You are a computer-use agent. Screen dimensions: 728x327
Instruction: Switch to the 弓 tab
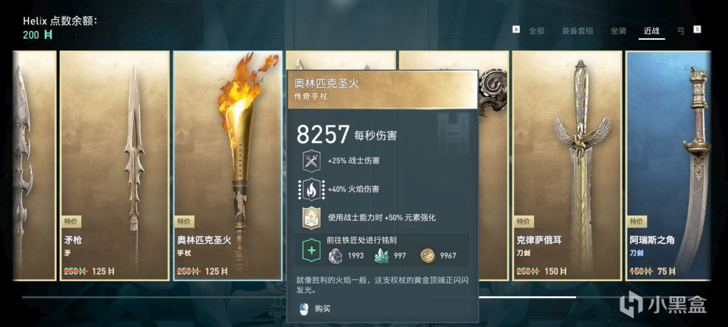point(681,31)
